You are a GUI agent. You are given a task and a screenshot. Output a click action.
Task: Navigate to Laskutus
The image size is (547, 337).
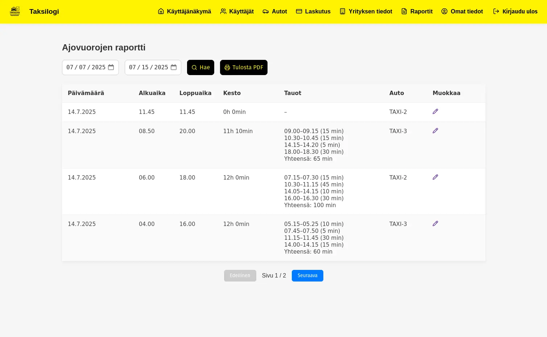[313, 12]
